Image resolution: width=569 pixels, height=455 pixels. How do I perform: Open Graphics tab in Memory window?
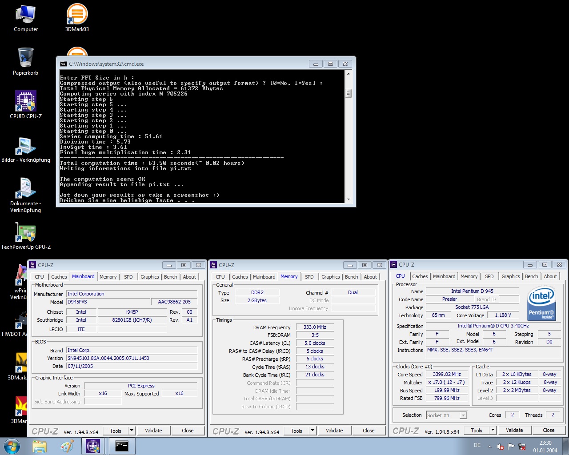click(331, 277)
